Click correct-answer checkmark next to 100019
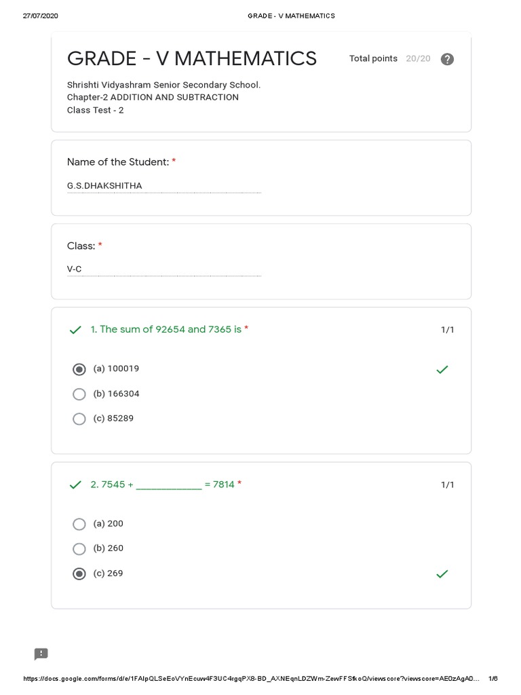Image resolution: width=521 pixels, height=695 pixels. (442, 370)
